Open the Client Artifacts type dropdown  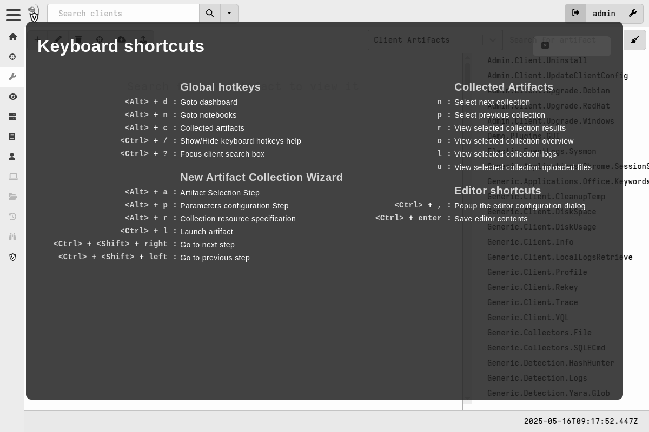(435, 40)
